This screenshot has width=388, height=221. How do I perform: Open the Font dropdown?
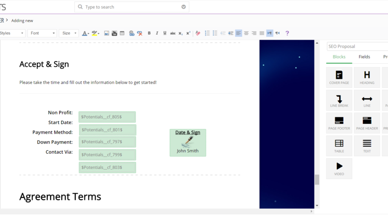(x=42, y=33)
